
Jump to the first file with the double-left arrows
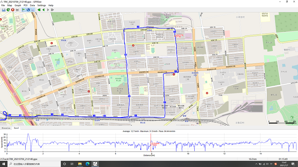pyautogui.click(x=39, y=10)
